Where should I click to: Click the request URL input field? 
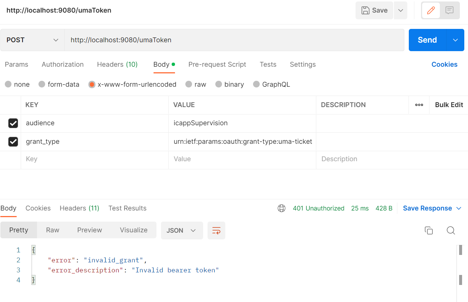(x=234, y=40)
